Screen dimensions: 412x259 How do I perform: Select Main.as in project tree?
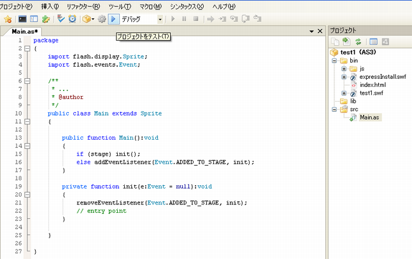[x=369, y=117]
